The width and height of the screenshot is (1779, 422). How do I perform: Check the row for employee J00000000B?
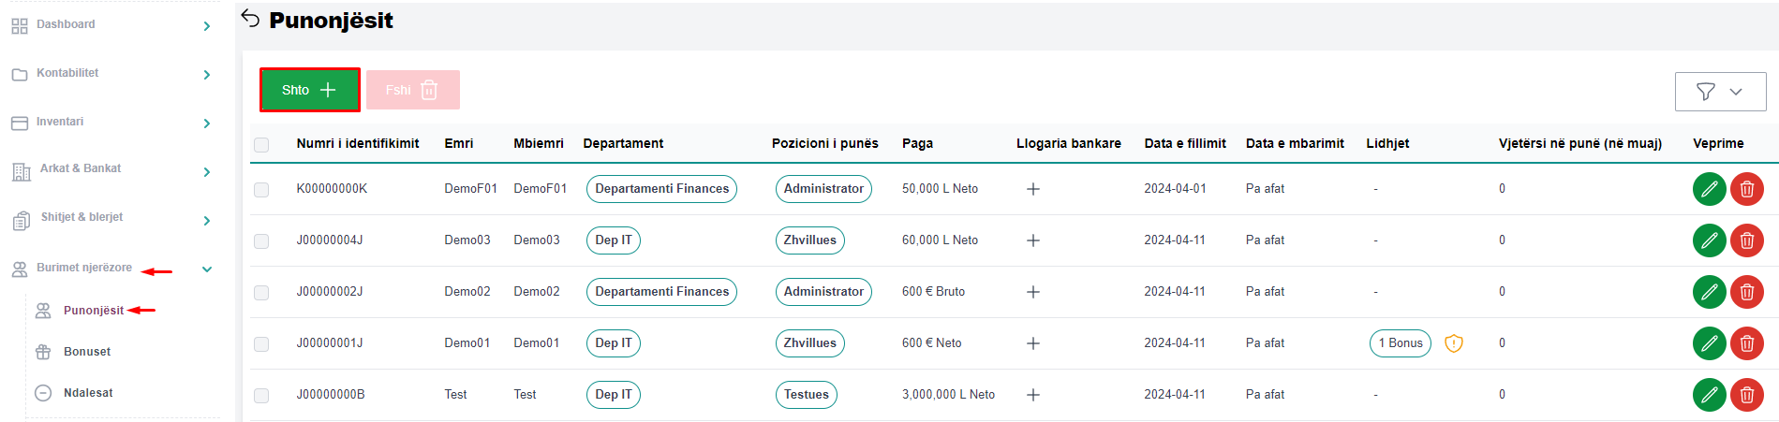[x=261, y=396]
